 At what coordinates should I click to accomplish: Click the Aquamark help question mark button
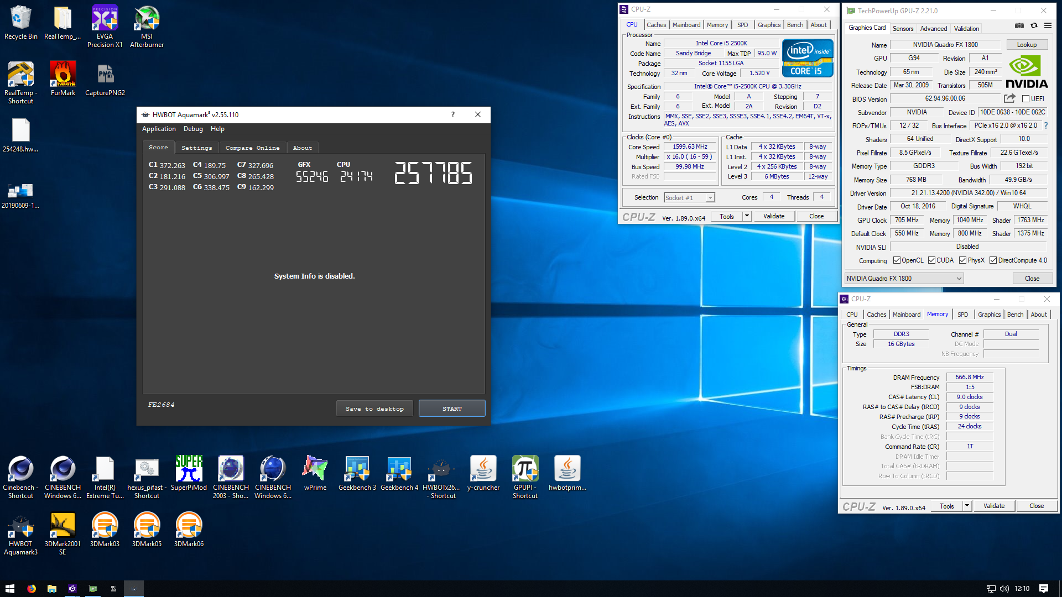(x=452, y=114)
